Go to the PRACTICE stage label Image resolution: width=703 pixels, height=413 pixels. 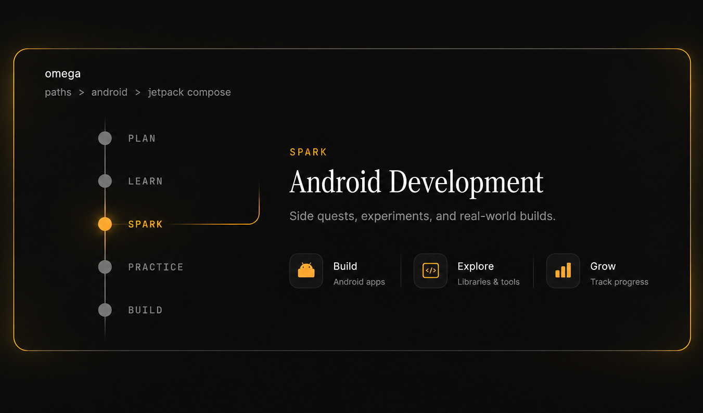point(156,267)
